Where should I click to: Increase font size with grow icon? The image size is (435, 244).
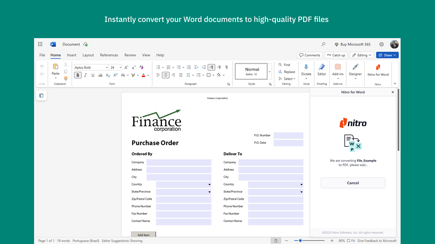point(126,67)
